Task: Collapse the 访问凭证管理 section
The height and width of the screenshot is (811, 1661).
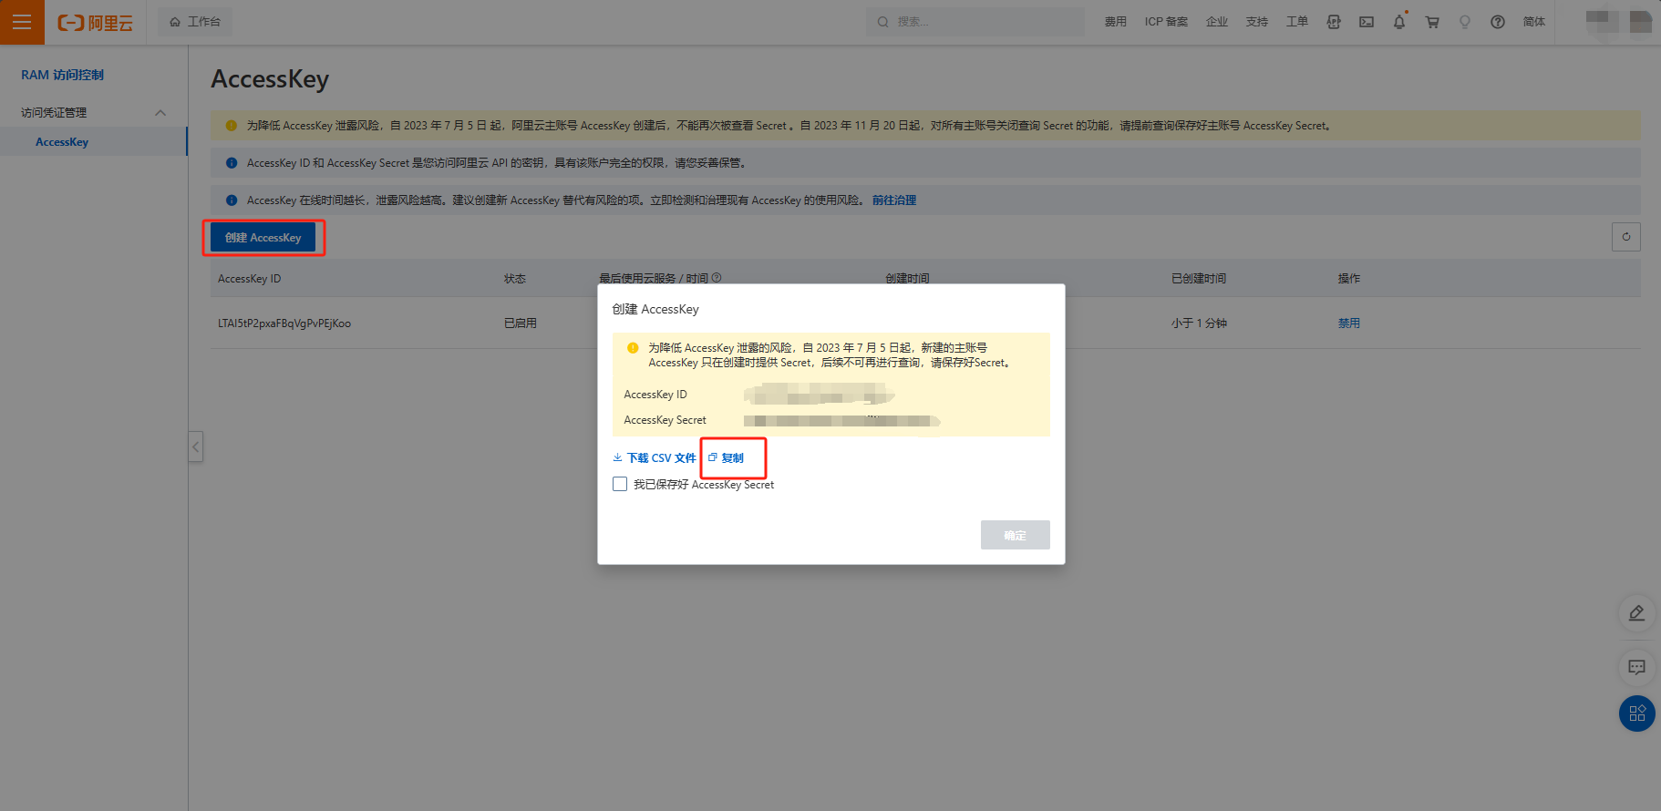Action: 160,112
